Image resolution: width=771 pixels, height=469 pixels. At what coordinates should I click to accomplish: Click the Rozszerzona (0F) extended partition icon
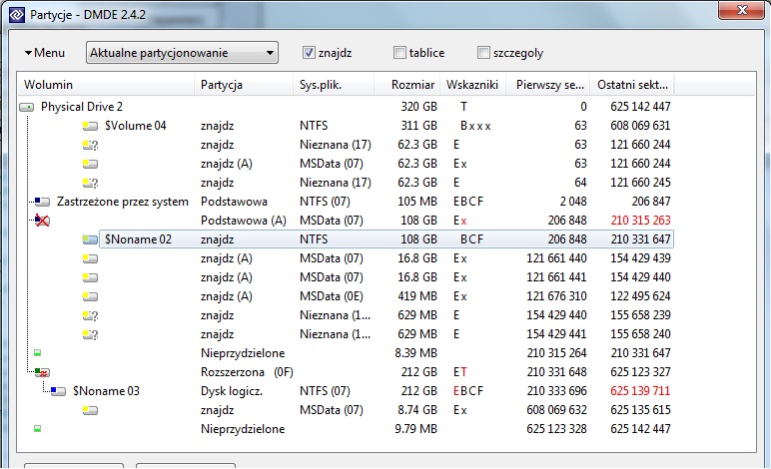click(x=42, y=372)
